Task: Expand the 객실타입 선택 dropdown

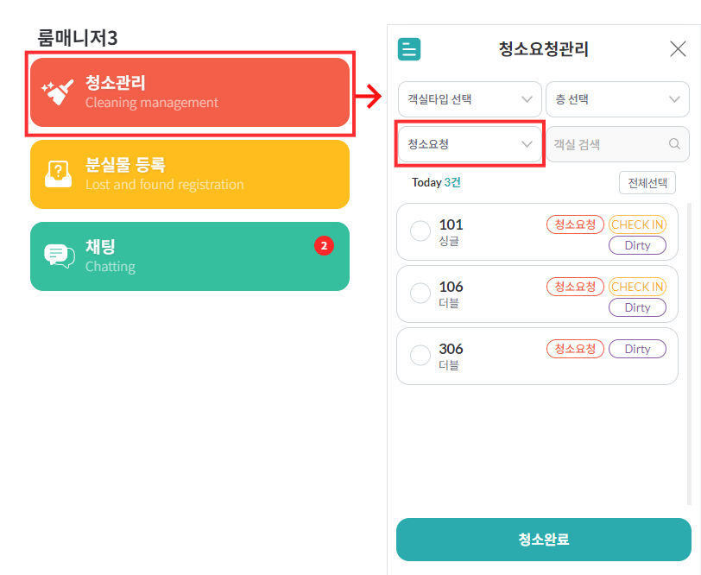Action: [x=470, y=99]
